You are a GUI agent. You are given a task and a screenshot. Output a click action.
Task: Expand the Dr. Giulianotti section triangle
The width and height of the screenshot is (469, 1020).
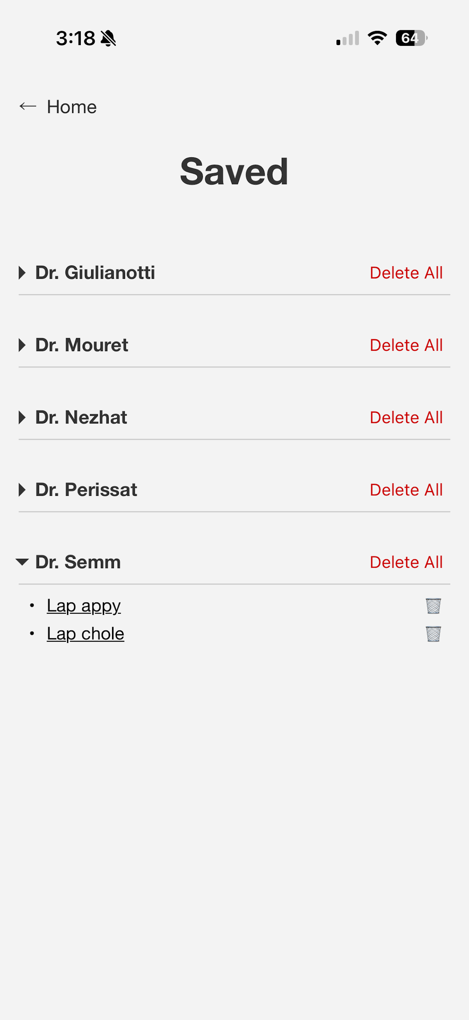tap(22, 273)
